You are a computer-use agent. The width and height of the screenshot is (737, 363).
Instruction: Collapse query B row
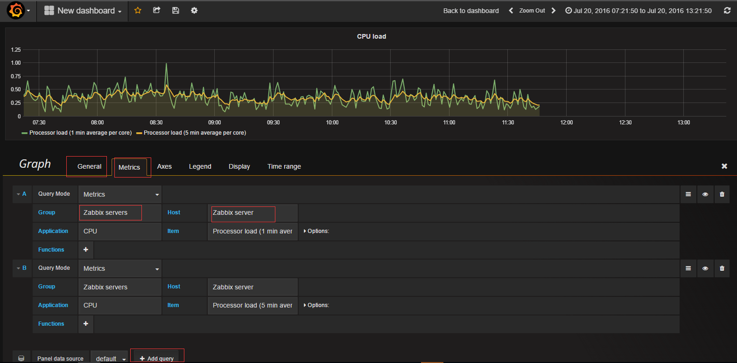coord(22,268)
